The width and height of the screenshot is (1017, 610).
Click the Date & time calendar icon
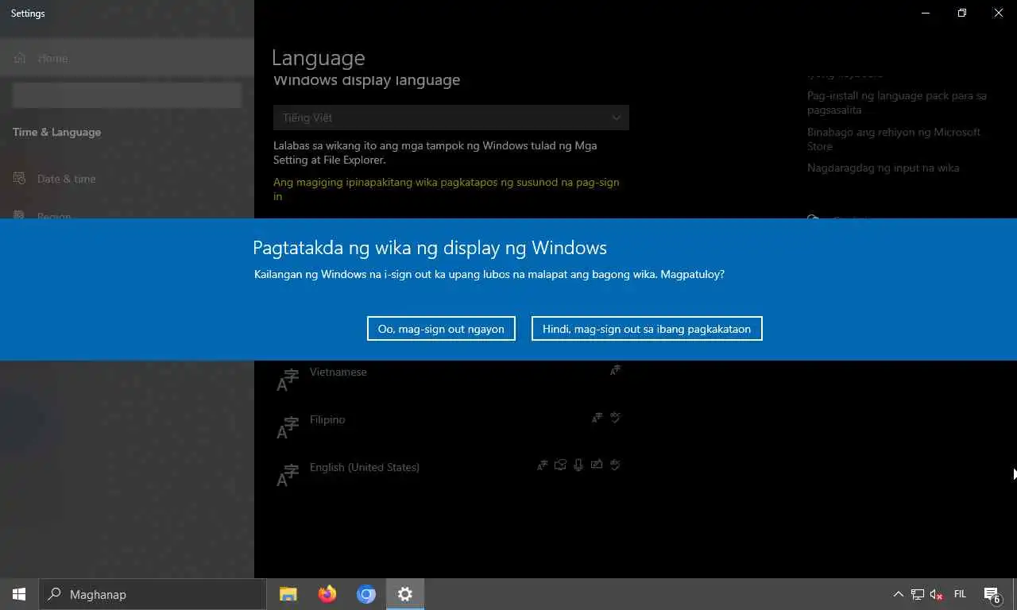[x=20, y=179]
